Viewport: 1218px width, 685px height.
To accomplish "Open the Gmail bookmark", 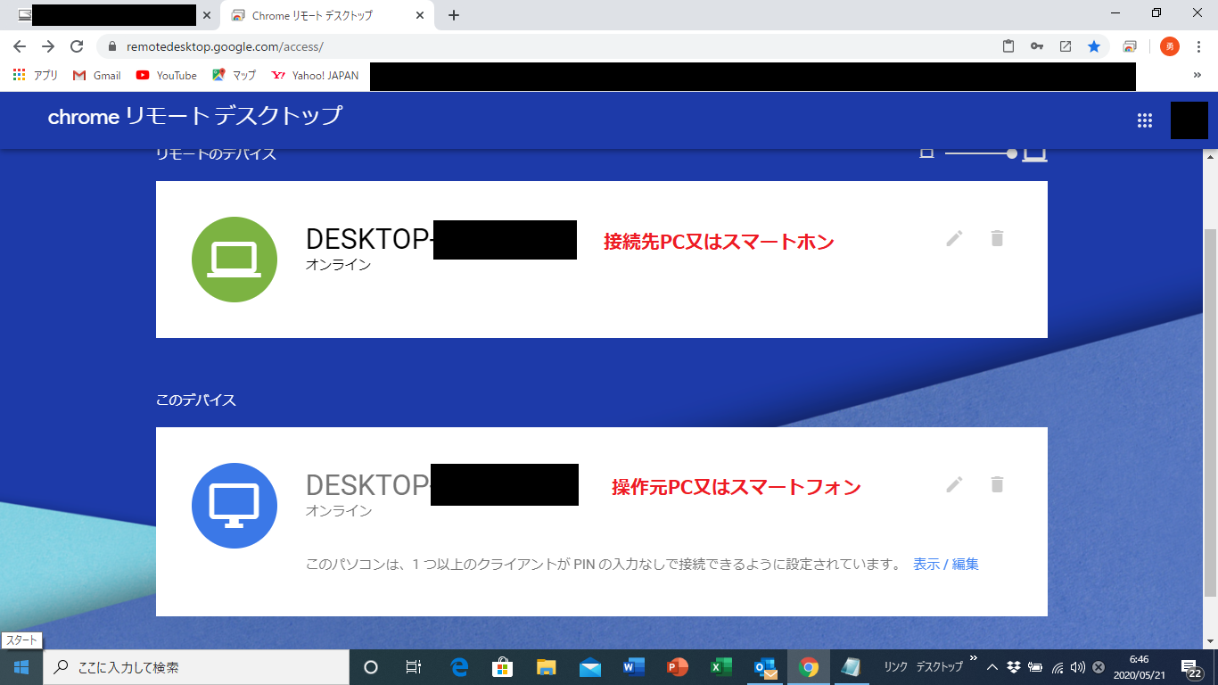I will pyautogui.click(x=97, y=76).
